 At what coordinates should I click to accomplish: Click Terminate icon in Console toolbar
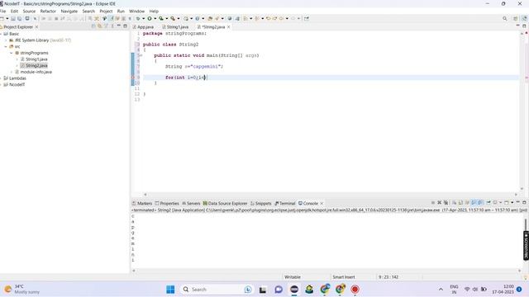click(433, 203)
